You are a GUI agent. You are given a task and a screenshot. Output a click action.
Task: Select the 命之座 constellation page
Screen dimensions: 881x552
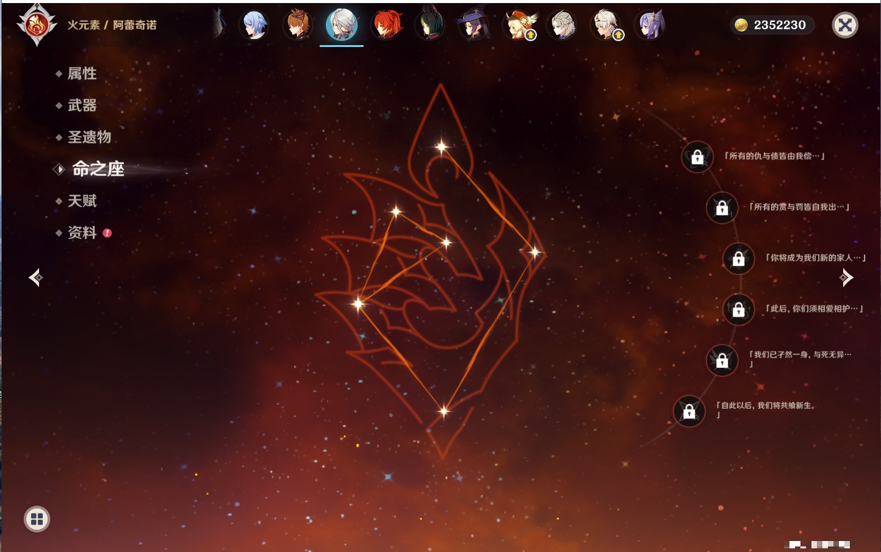98,169
